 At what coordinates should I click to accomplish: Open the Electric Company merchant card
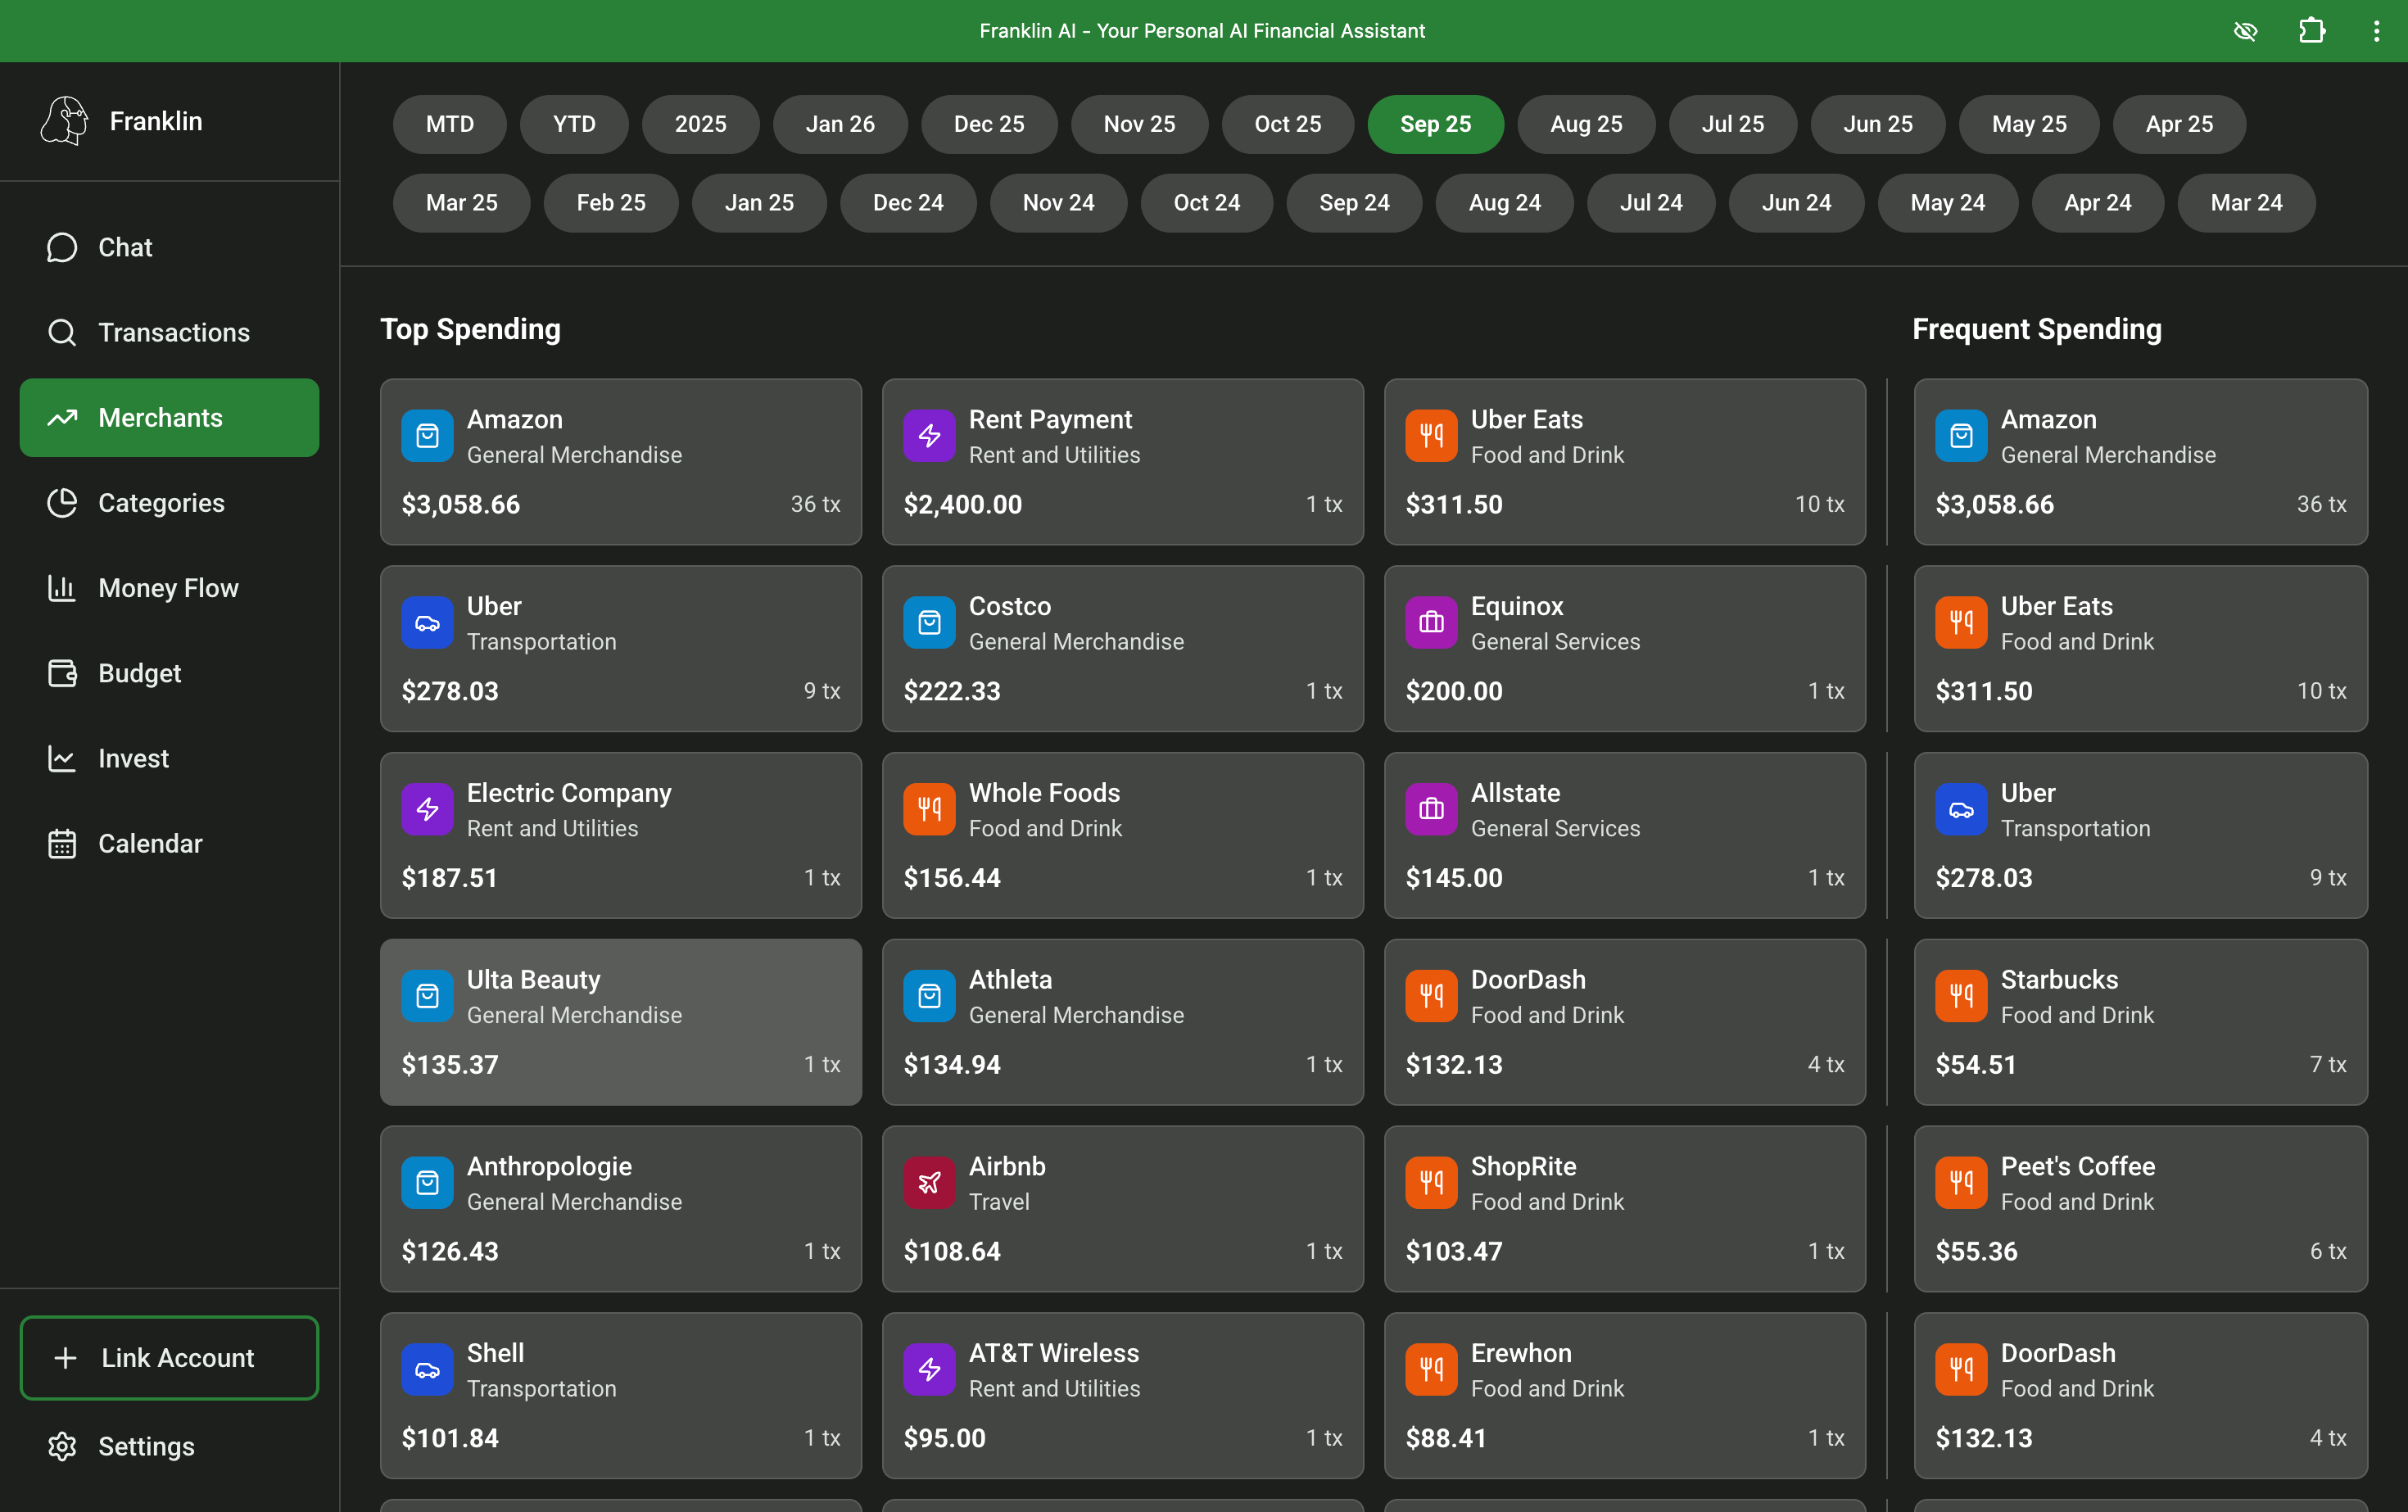(621, 836)
